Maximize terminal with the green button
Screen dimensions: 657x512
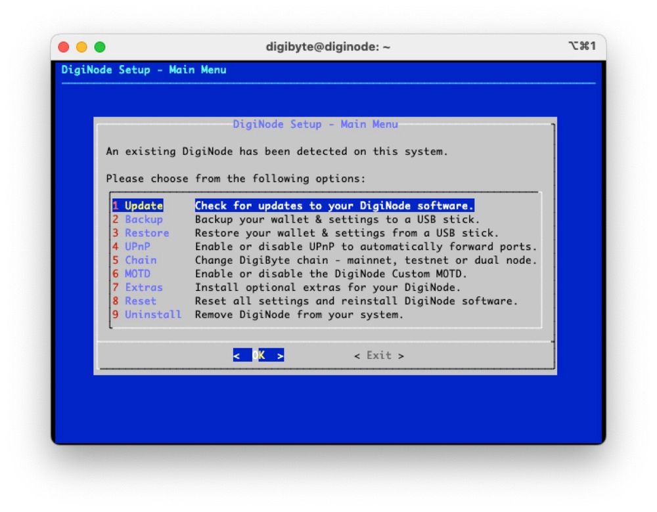pyautogui.click(x=100, y=47)
